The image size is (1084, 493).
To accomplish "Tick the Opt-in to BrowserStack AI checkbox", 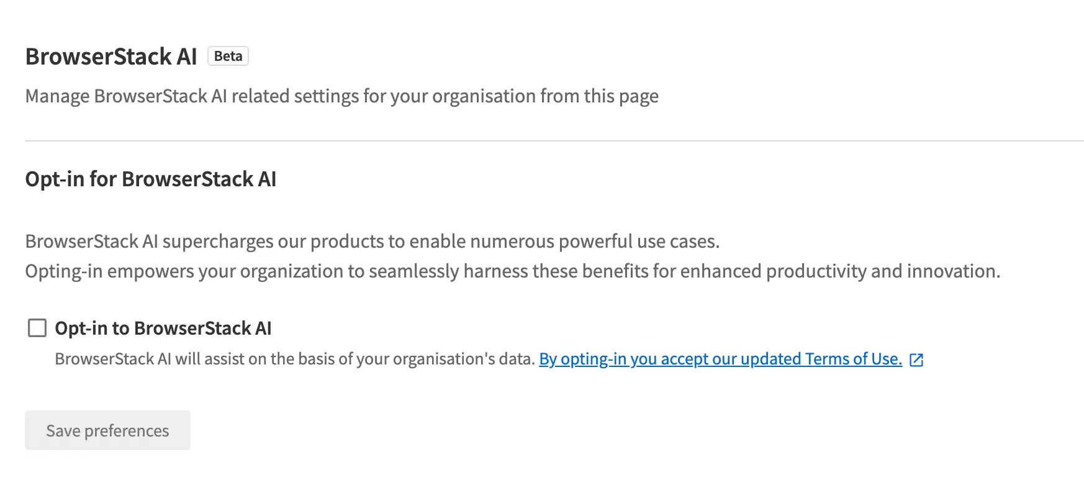I will click(x=37, y=328).
